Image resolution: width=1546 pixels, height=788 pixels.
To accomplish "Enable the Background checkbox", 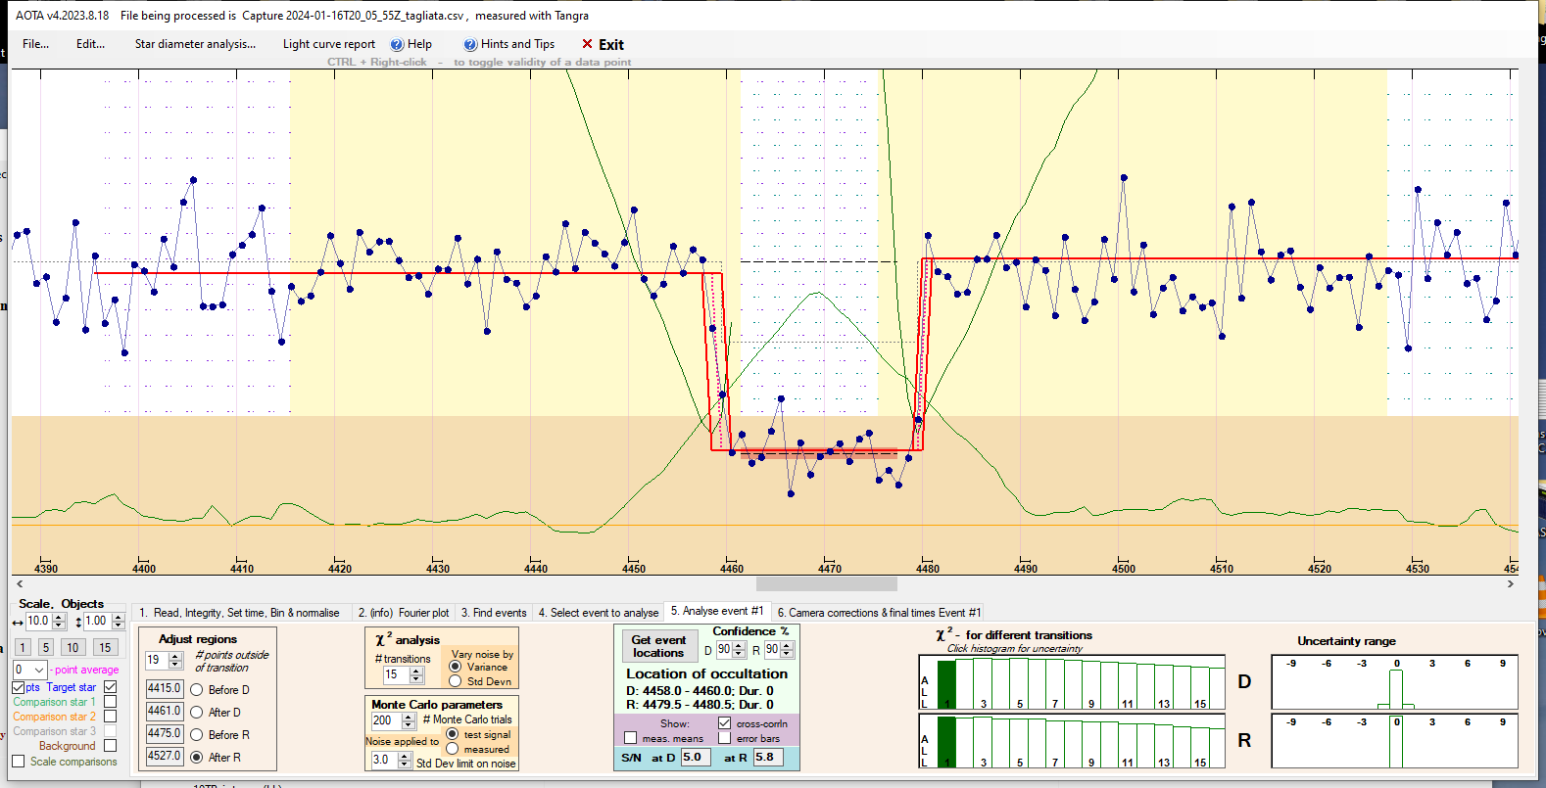I will point(110,746).
